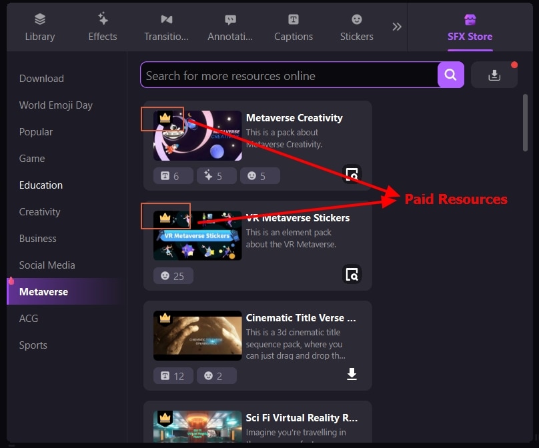Open the Effects tab
The width and height of the screenshot is (539, 448).
(x=103, y=27)
